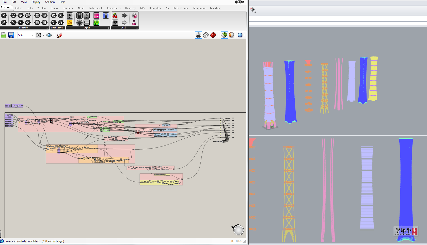Open file with green folder icon
The image size is (427, 245).
[x=4, y=35]
